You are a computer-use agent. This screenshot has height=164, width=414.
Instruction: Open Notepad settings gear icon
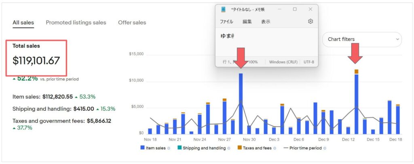pyautogui.click(x=310, y=21)
